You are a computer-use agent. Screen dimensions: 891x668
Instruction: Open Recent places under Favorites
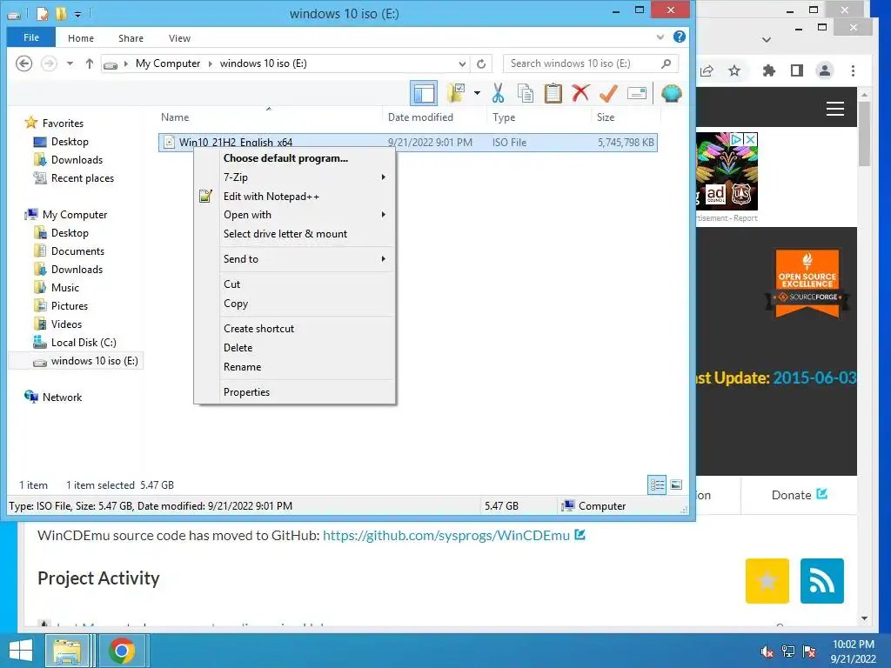pyautogui.click(x=74, y=178)
